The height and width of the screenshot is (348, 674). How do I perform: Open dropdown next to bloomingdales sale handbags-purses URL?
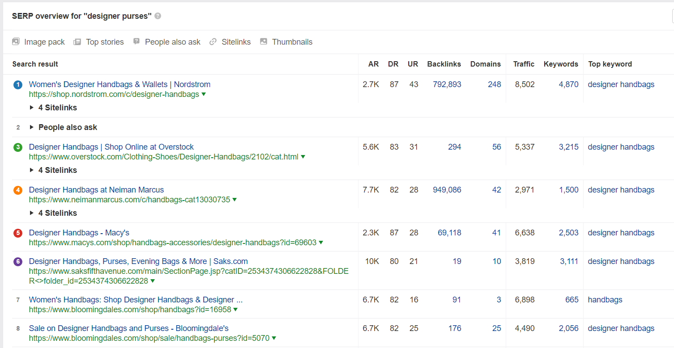274,338
